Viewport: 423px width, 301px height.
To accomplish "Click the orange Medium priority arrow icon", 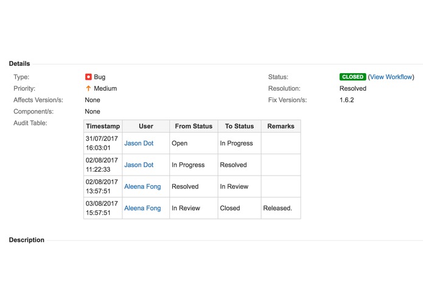I will [x=88, y=88].
